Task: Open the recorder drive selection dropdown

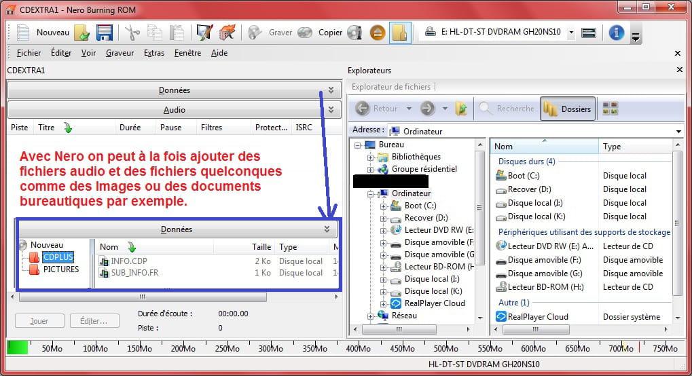Action: (x=570, y=33)
